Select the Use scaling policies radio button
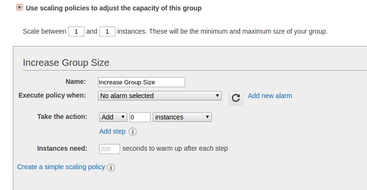The image size is (367, 190). coord(19,8)
